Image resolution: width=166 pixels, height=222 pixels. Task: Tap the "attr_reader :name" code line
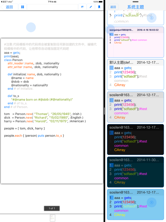click(x=33, y=63)
